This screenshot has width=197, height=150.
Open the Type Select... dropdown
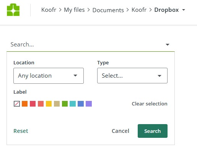click(x=132, y=76)
